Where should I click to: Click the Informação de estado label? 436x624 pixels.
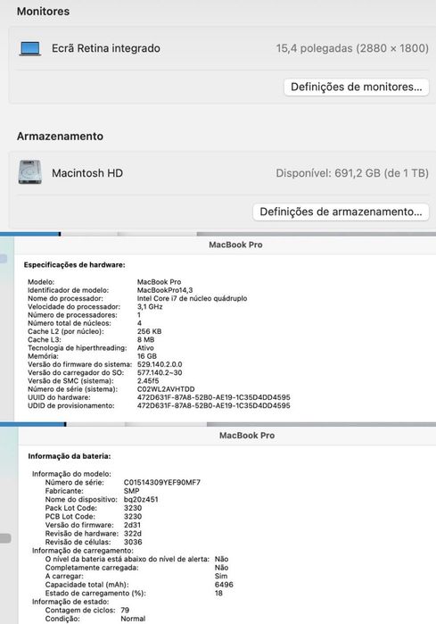(x=70, y=602)
